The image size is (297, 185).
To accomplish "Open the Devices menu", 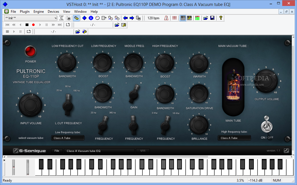I will 53,12.
